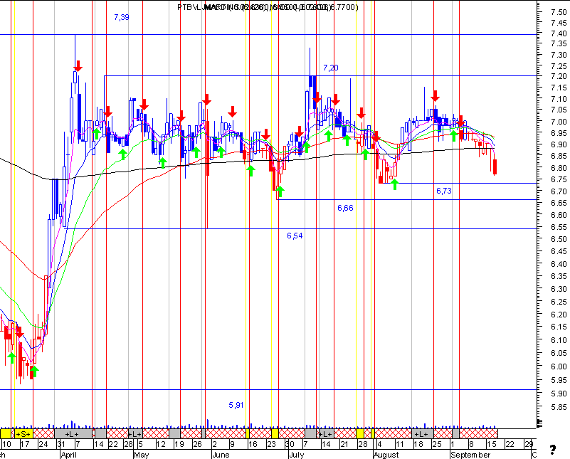Select the yellow +S+ signal segment

23,434
